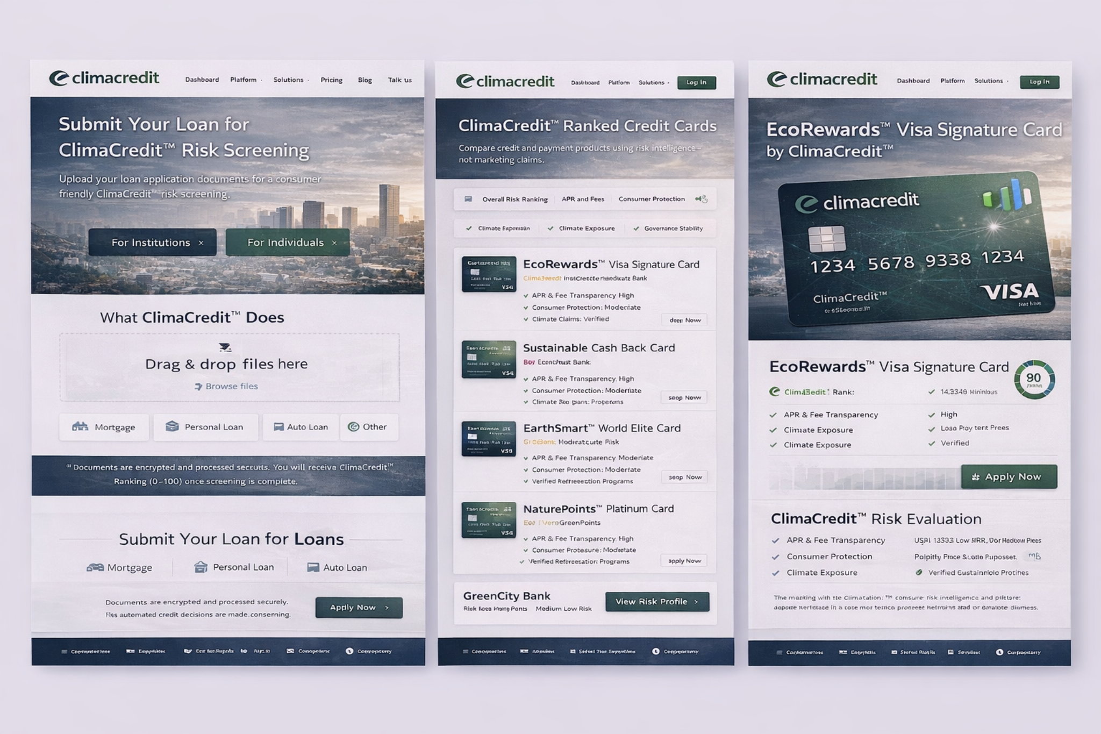Click the 90 score ring badge
The image size is (1101, 734).
(x=1034, y=380)
